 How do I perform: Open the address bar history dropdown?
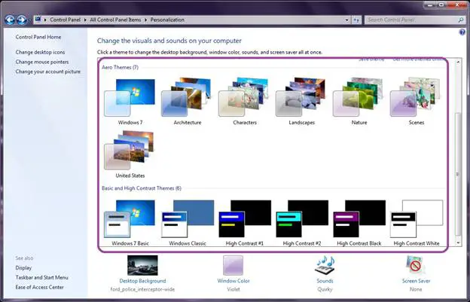(x=346, y=20)
